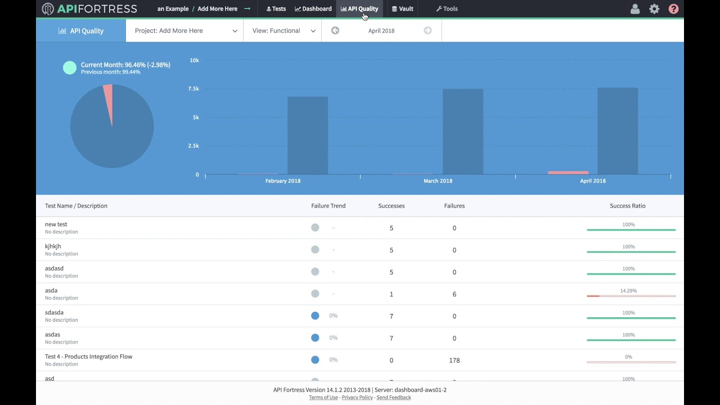Click failure trend dot for kjhkjh
The width and height of the screenshot is (720, 405).
(315, 250)
